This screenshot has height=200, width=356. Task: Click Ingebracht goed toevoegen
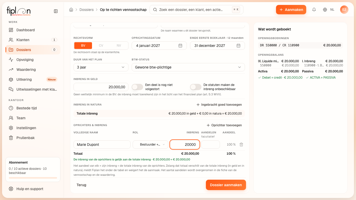[x=219, y=105]
